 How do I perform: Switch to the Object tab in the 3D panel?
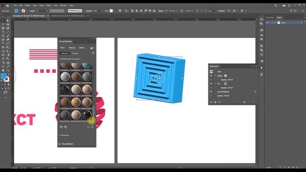pos(62,48)
